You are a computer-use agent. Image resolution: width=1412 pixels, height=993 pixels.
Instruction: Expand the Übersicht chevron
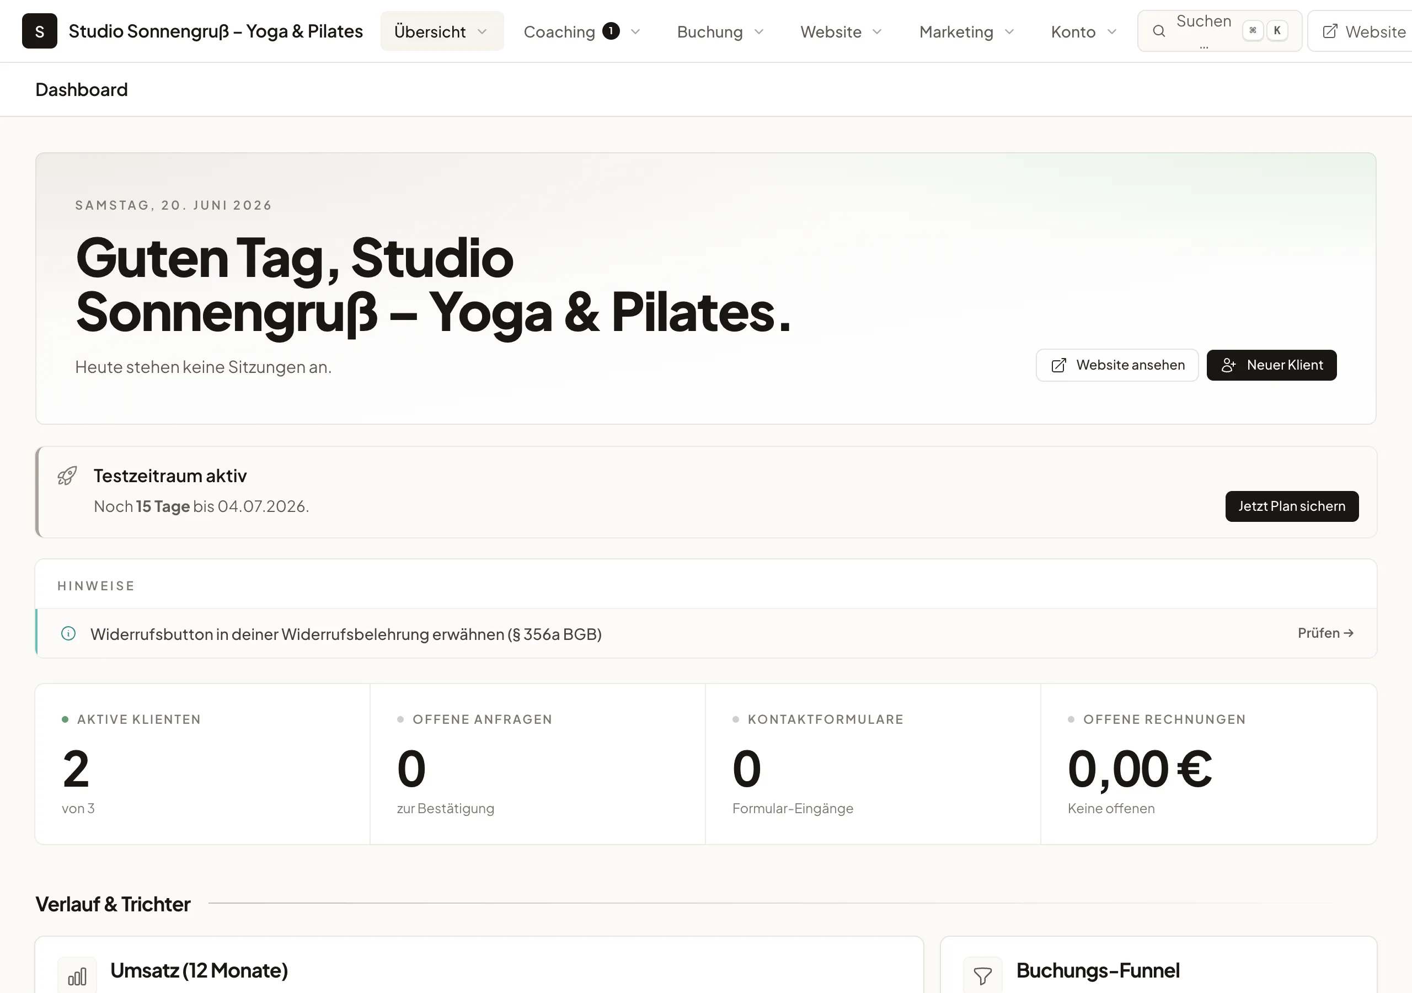[482, 31]
